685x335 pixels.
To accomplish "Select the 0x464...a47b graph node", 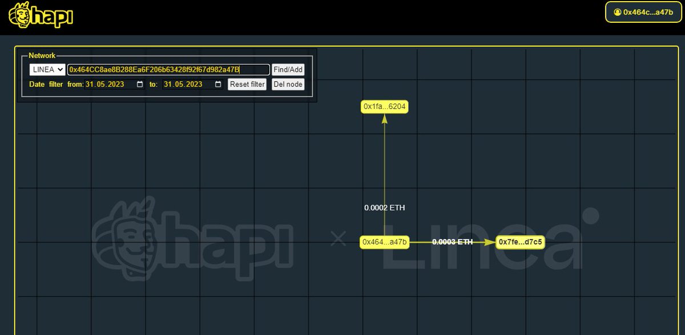I will click(x=385, y=242).
